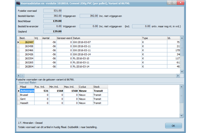Click the Max.Vrd. column header
The width and height of the screenshot is (200, 133).
coord(71,87)
